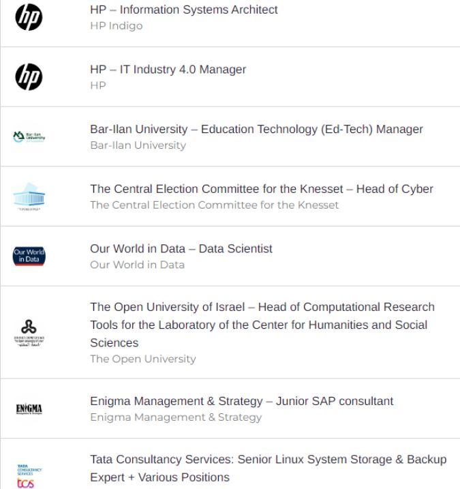Select the gray Enigma Management & Strategy subtitle
The image size is (460, 489).
[x=176, y=417]
